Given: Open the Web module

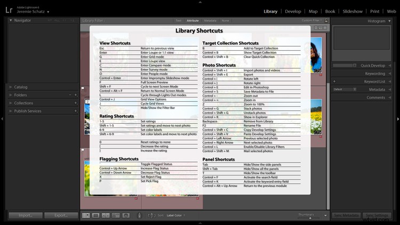Looking at the screenshot, I should click(x=391, y=11).
